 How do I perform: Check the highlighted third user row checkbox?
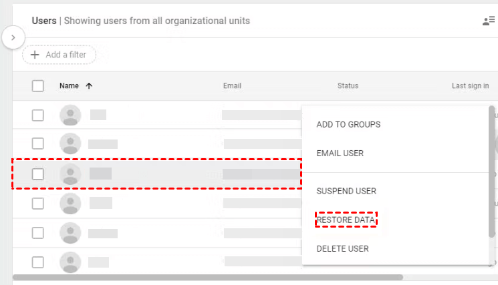click(38, 174)
